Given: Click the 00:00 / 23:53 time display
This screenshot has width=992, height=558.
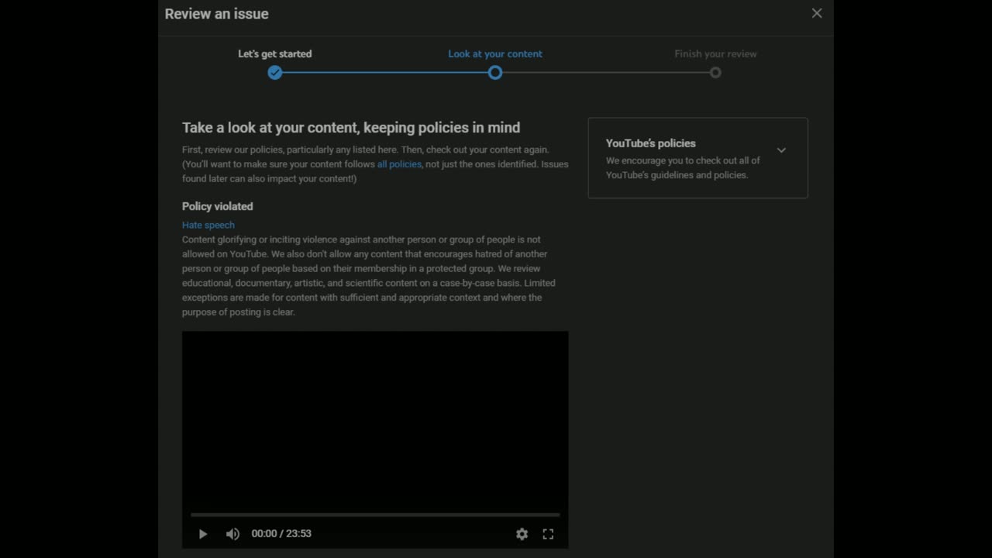Looking at the screenshot, I should [x=281, y=534].
